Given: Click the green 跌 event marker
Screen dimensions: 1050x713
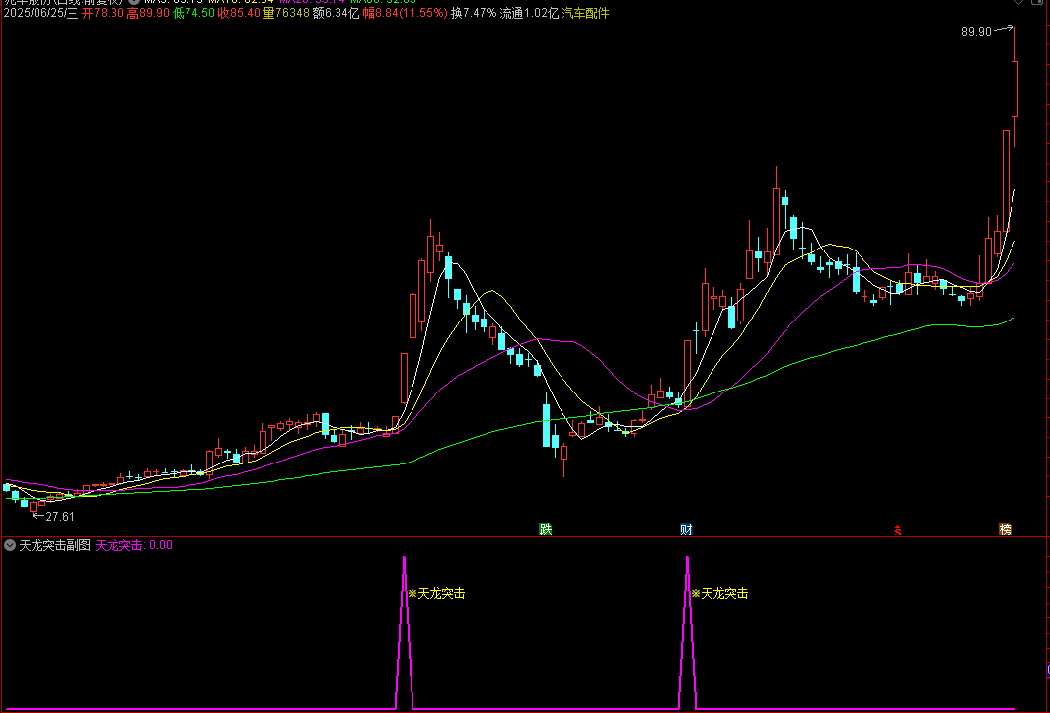Looking at the screenshot, I should pos(546,530).
